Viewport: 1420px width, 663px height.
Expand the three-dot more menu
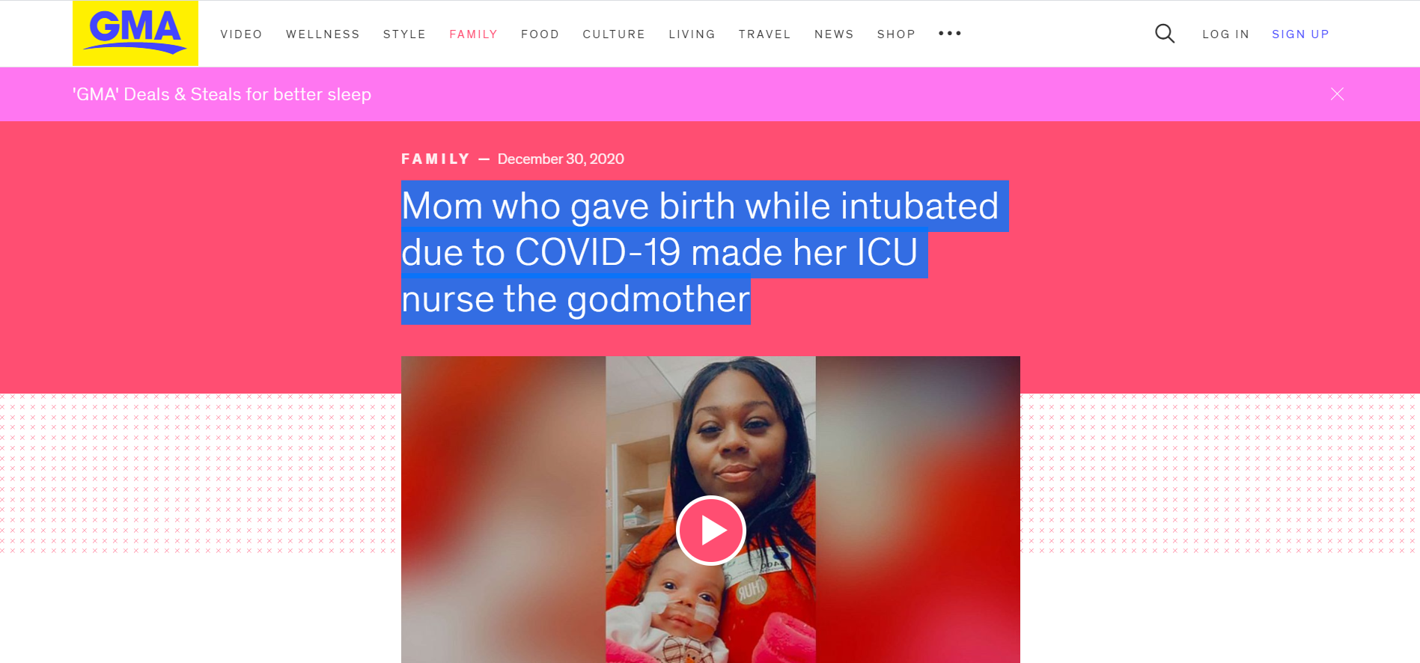[950, 34]
